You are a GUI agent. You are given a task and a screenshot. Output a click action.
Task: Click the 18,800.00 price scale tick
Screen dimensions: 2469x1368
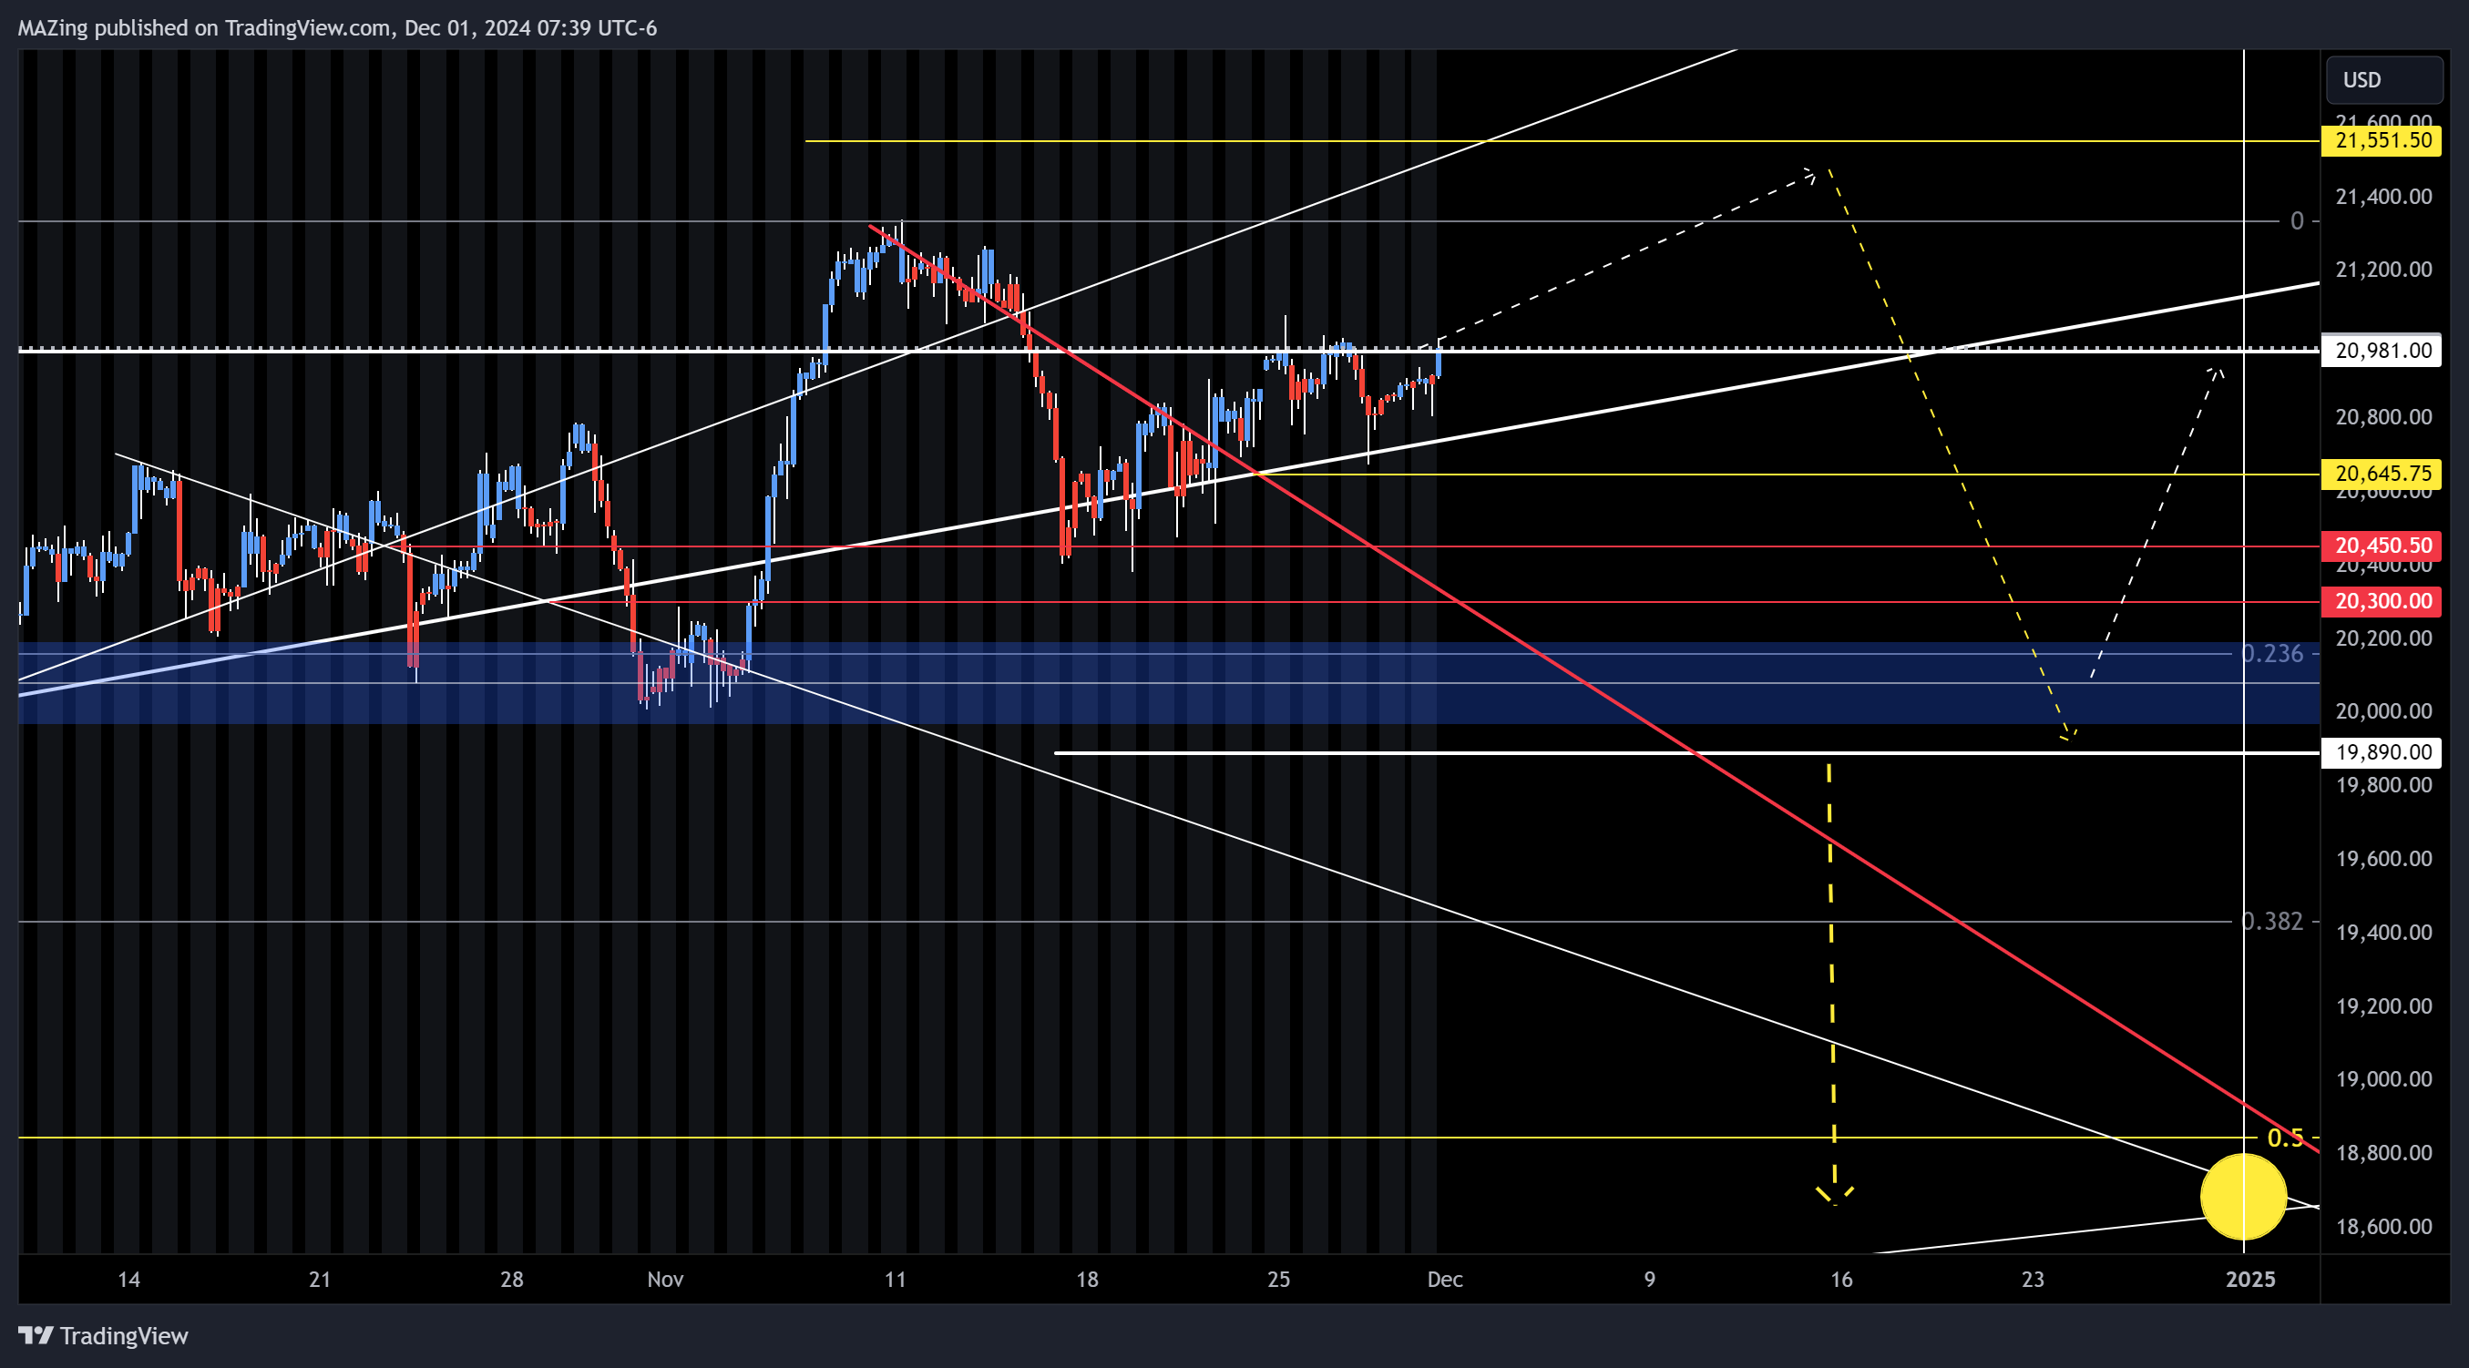tap(2382, 1152)
